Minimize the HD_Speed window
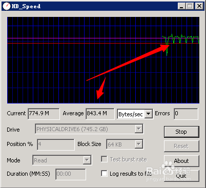Viewport: 206px width, 188px height. pos(181,6)
